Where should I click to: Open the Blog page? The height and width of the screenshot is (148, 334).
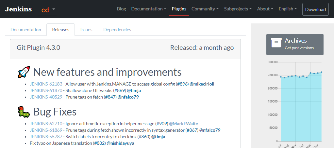(122, 9)
